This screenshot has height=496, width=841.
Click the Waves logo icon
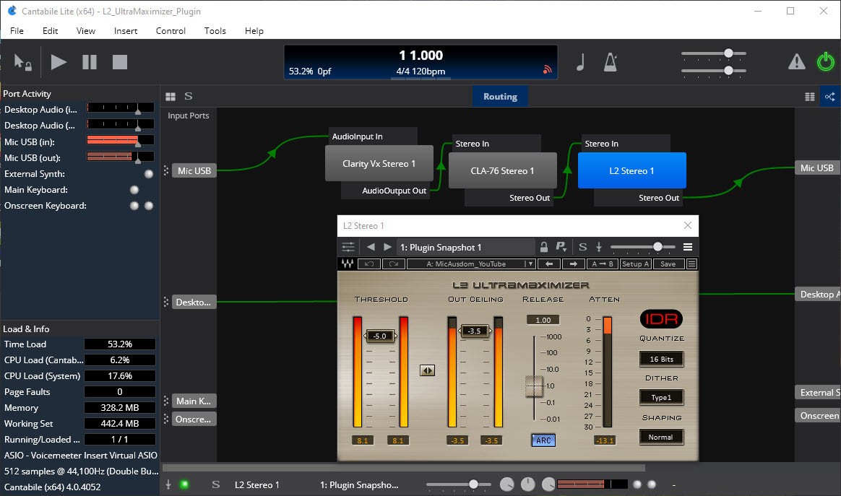[348, 264]
